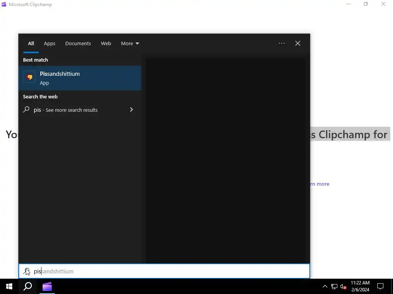
Task: Click the empty preview pane of search
Action: click(x=226, y=160)
